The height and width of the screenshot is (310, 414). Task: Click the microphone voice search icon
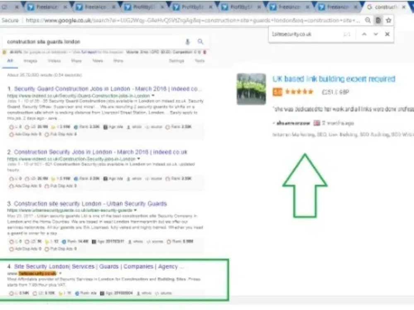pyautogui.click(x=188, y=42)
